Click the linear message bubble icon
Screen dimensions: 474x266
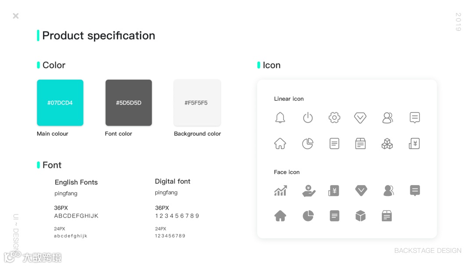coord(415,118)
